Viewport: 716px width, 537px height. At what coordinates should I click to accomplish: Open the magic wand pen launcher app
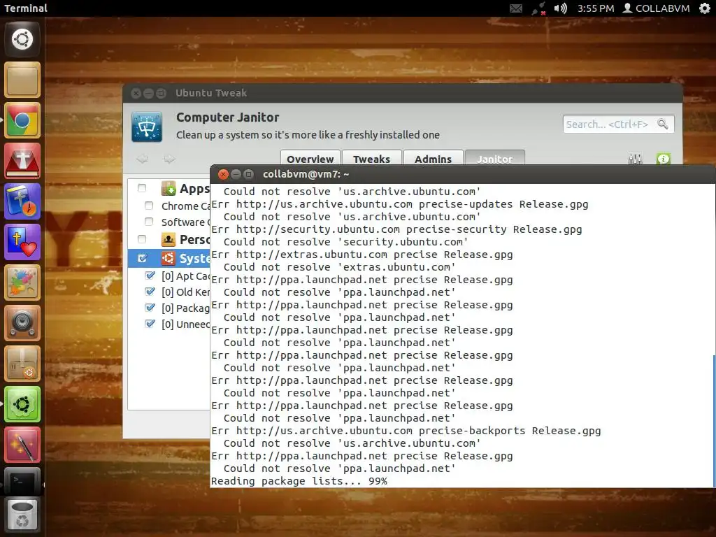22,445
